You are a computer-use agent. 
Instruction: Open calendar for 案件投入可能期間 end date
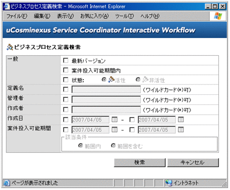pyautogui.click(x=181, y=130)
